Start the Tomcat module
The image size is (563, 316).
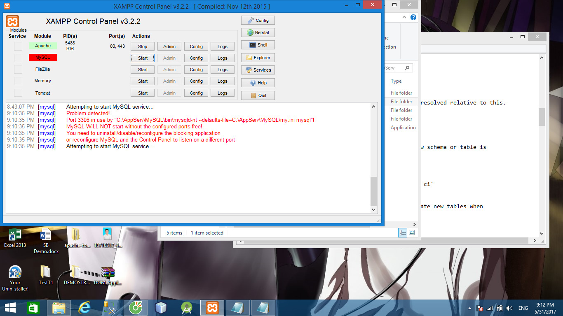click(143, 93)
